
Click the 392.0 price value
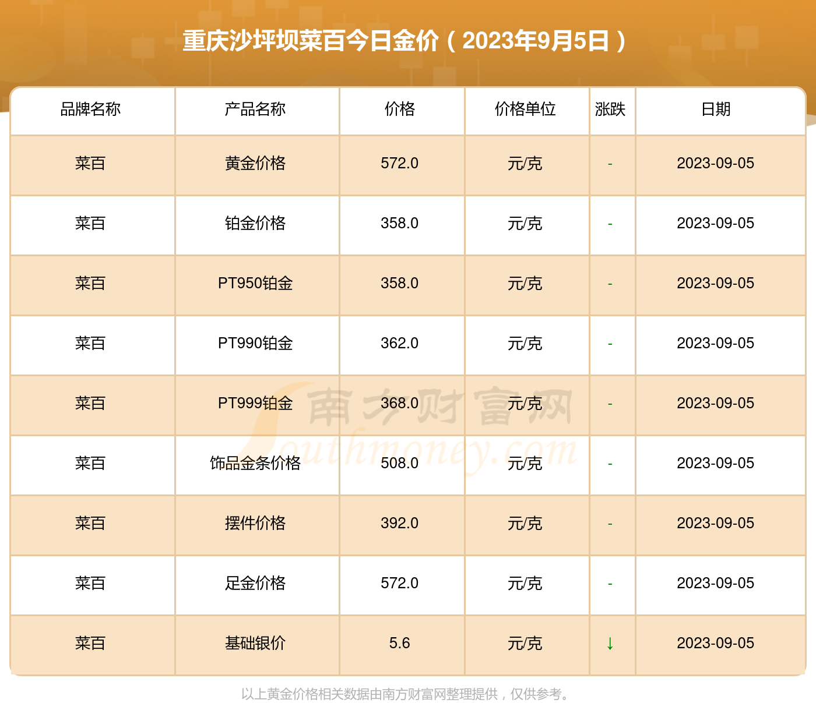400,523
